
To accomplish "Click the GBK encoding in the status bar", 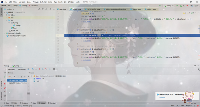I will tap(183, 106).
